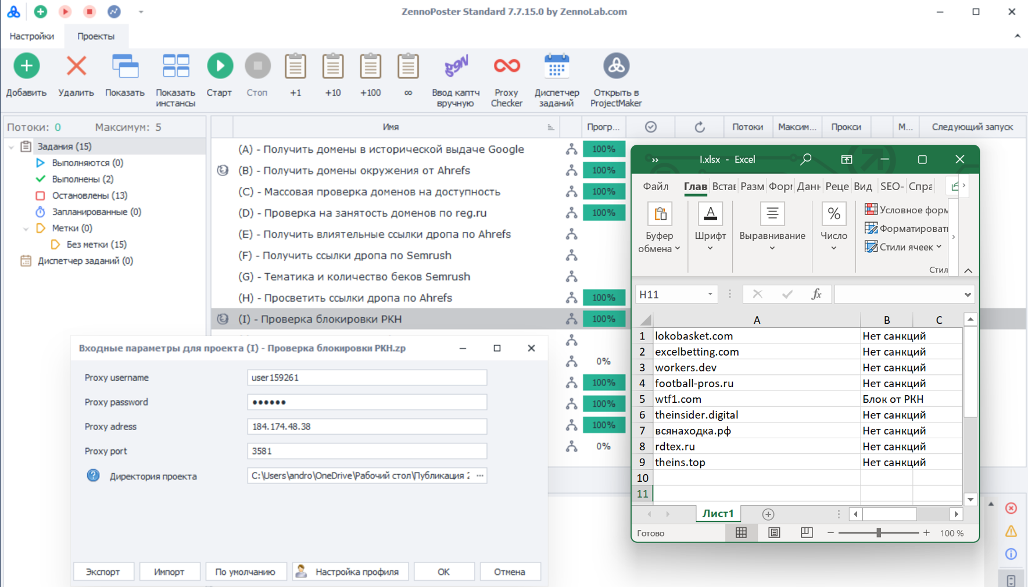Click the small stop icon in title bar
Viewport: 1028px width, 587px height.
tap(89, 12)
